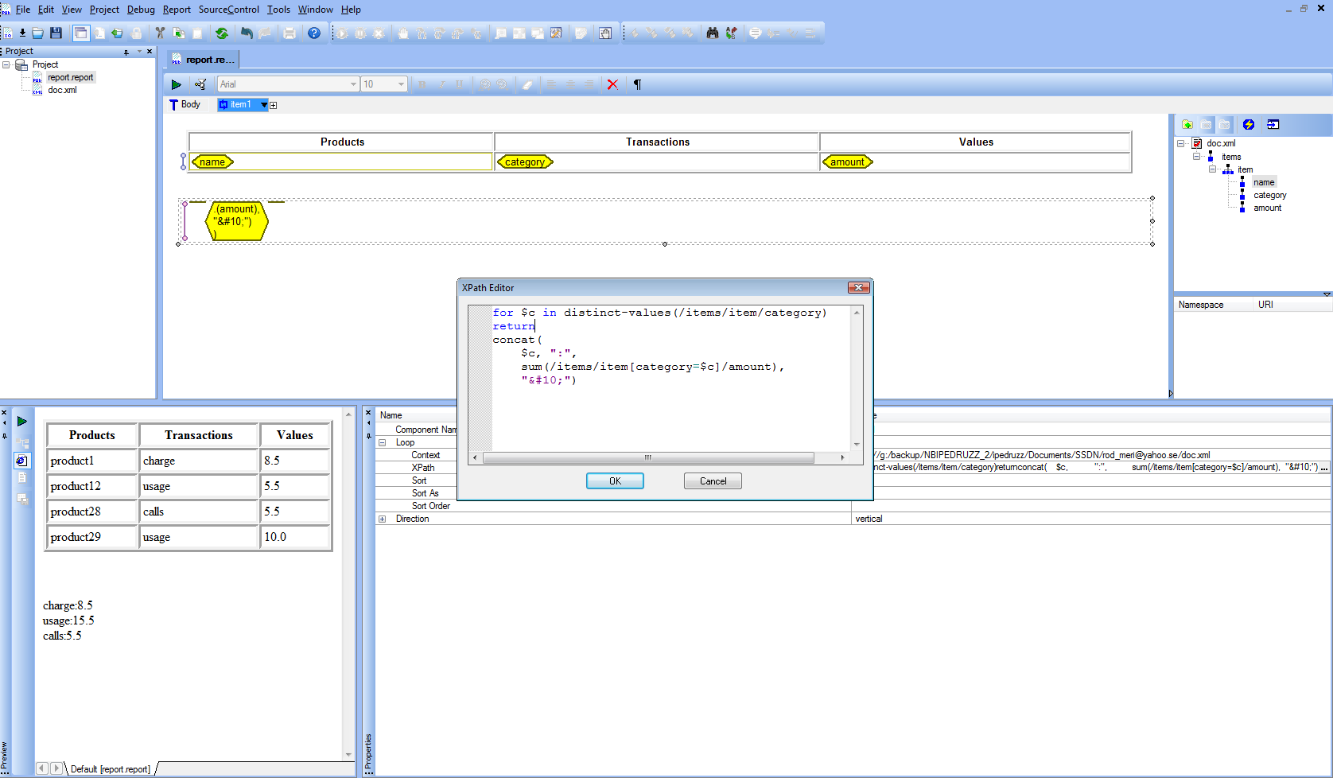Click the import arrow window icon in data panel
The image size is (1333, 778).
pyautogui.click(x=1273, y=125)
